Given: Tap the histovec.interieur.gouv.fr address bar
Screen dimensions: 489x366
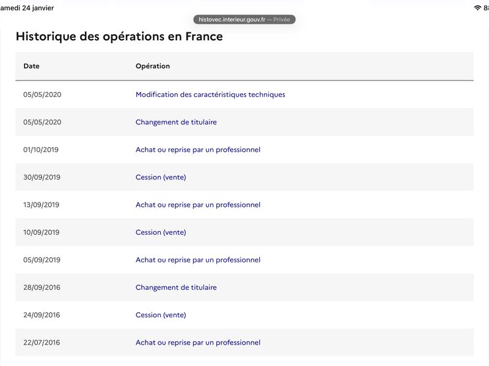Looking at the screenshot, I should point(244,20).
